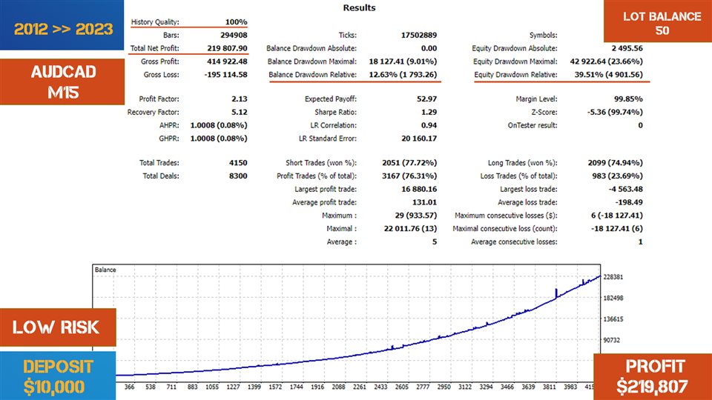Click the Results heading text
The image size is (712, 400).
point(359,7)
